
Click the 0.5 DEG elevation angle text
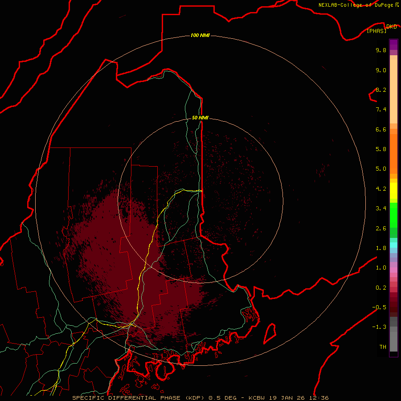point(222,398)
